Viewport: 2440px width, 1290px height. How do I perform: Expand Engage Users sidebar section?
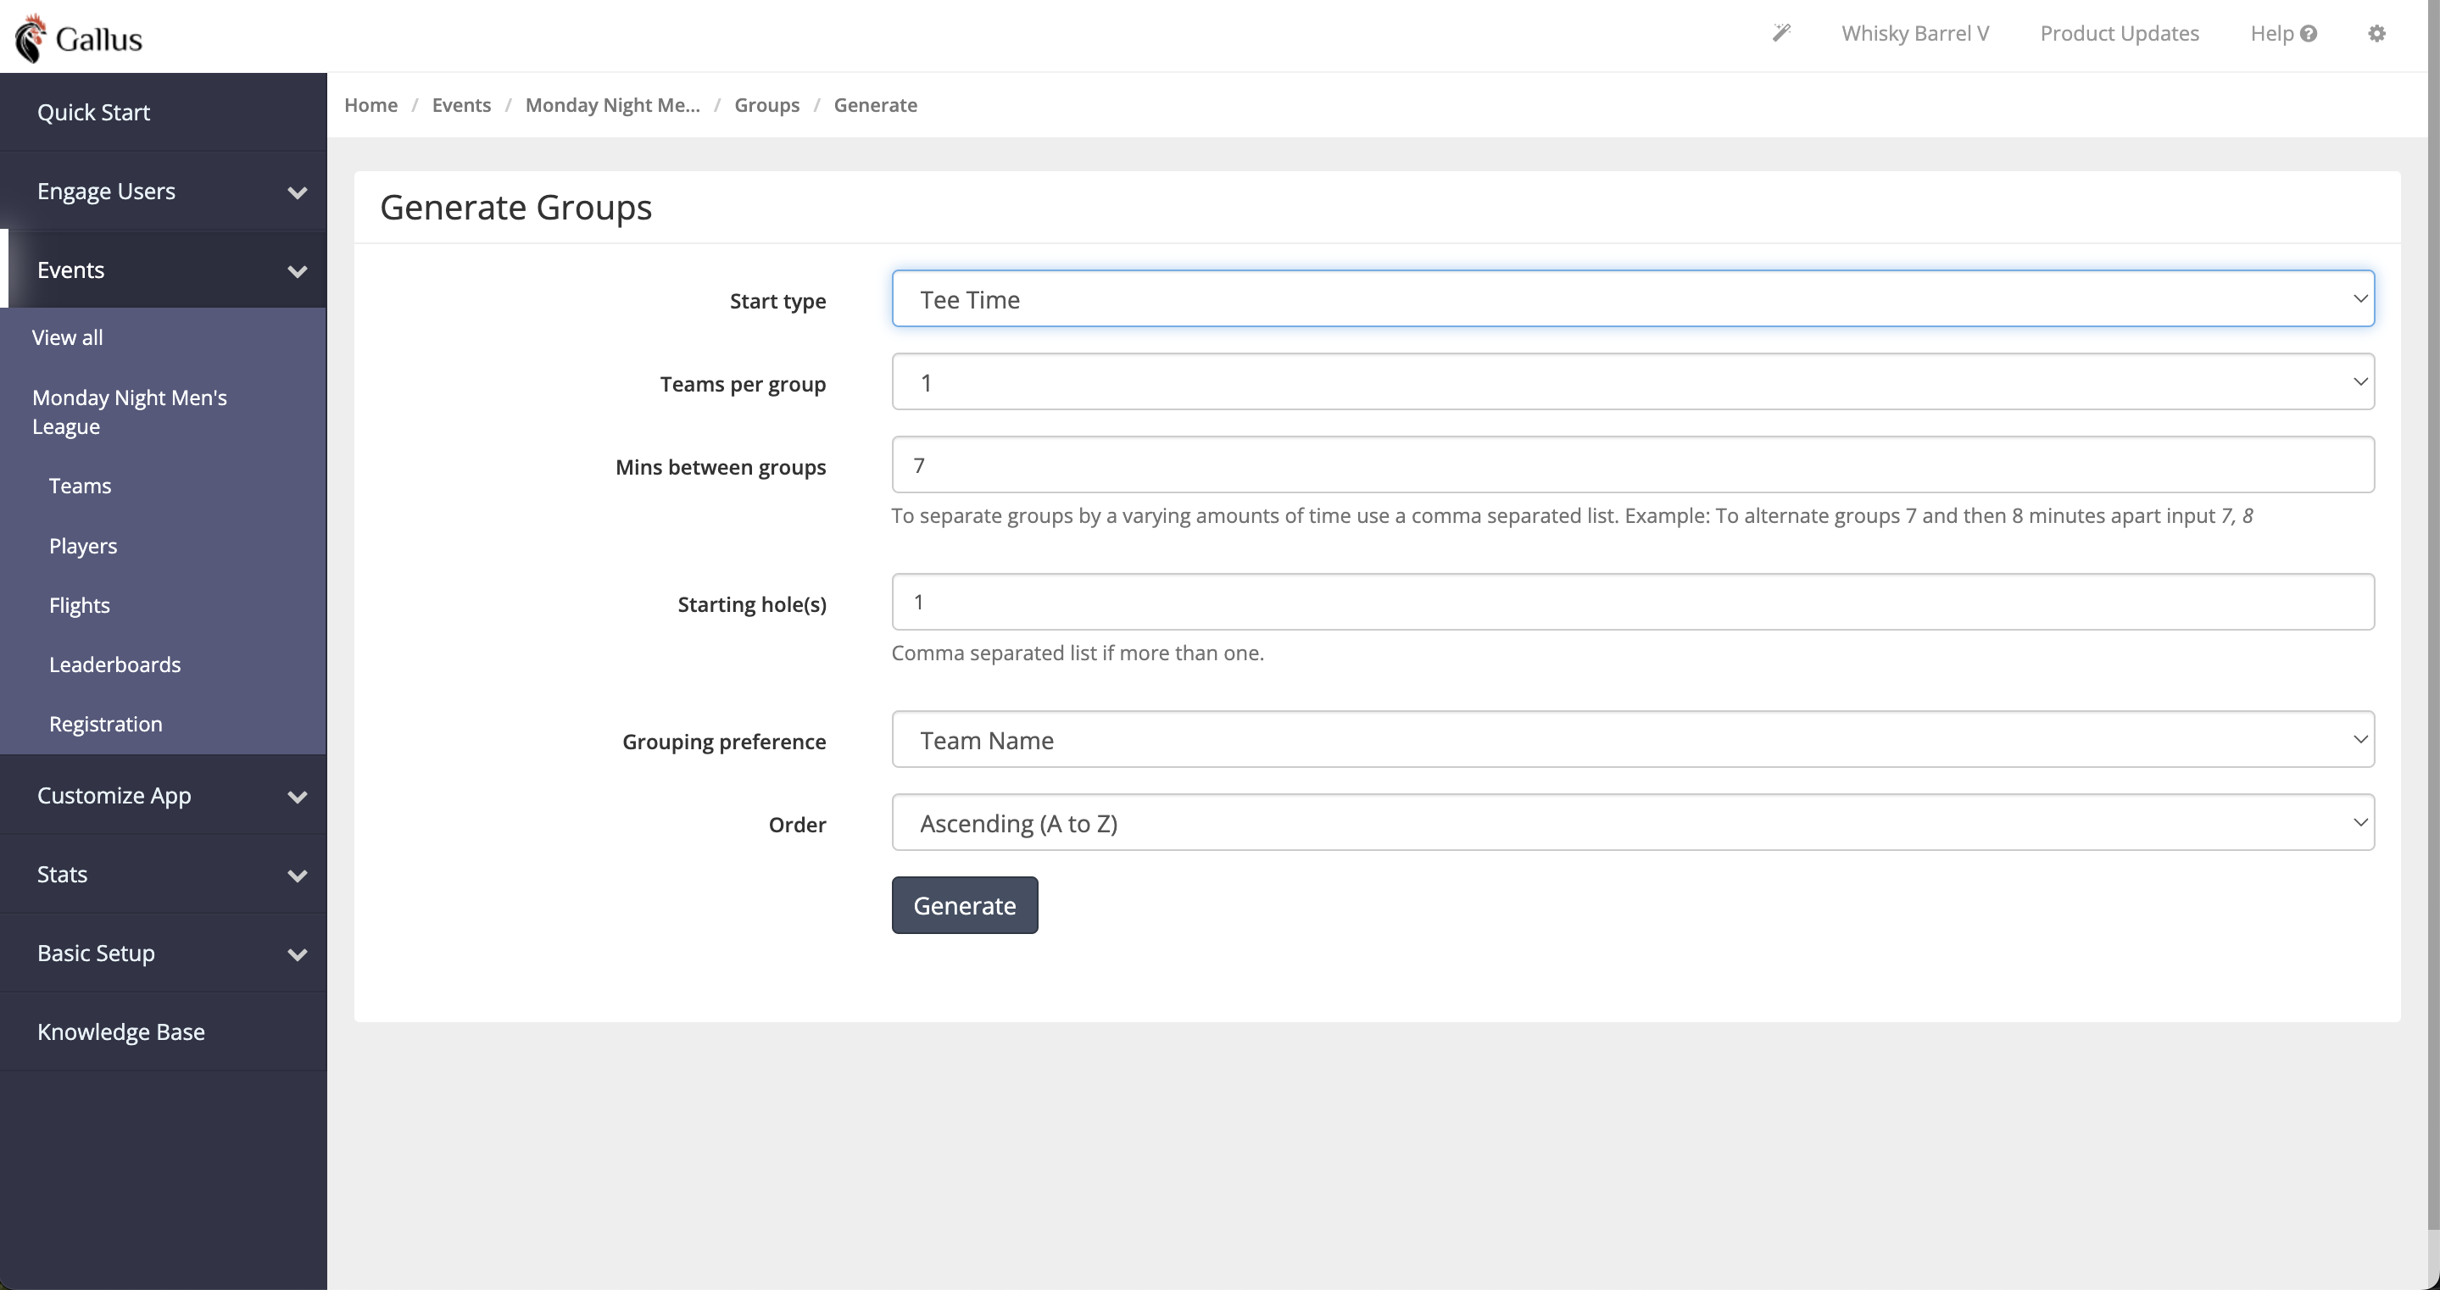[163, 192]
